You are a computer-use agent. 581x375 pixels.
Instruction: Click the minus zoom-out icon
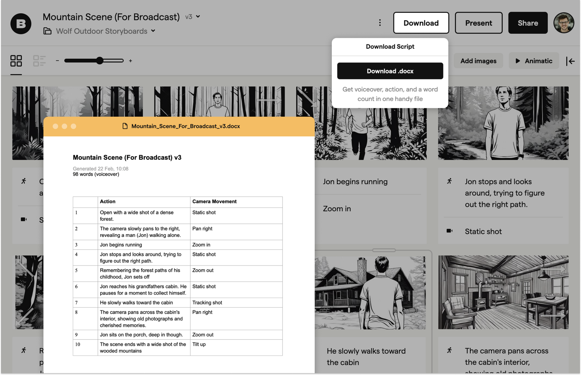pyautogui.click(x=57, y=61)
